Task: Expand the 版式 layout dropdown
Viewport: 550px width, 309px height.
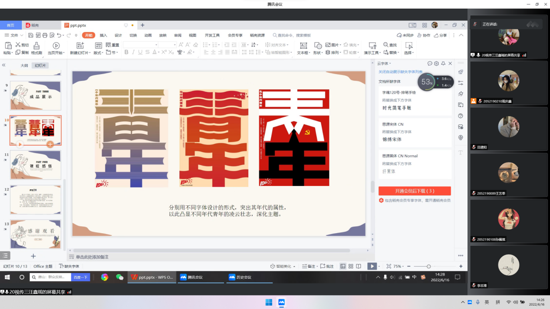Action: pos(102,53)
